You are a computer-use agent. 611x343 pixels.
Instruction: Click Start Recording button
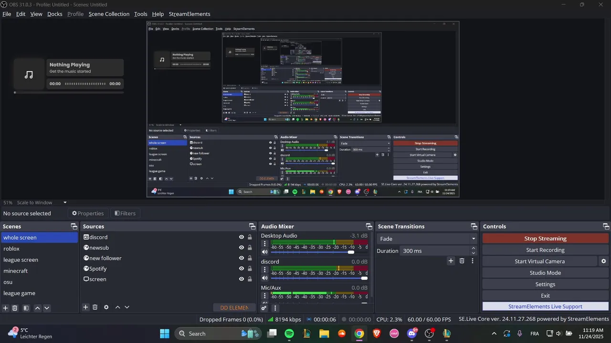(545, 250)
